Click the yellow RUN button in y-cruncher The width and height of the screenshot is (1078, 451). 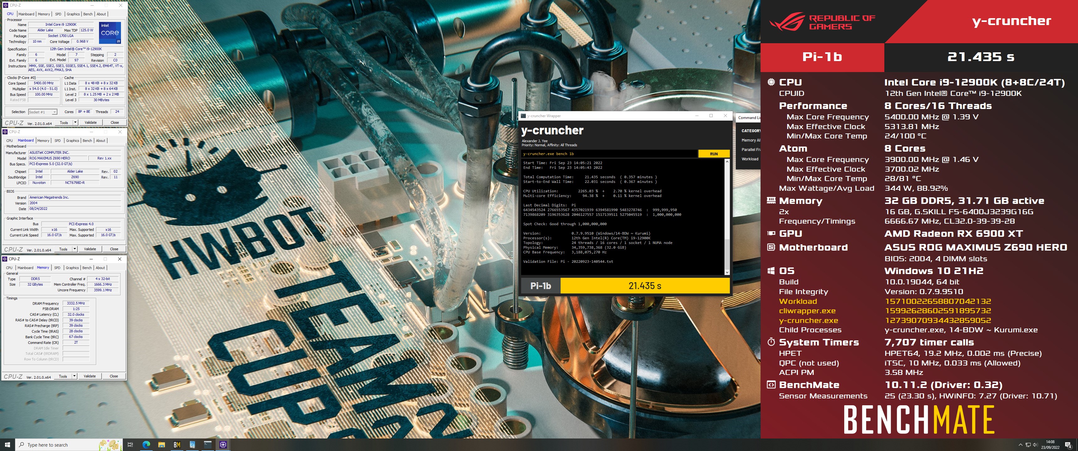point(714,154)
